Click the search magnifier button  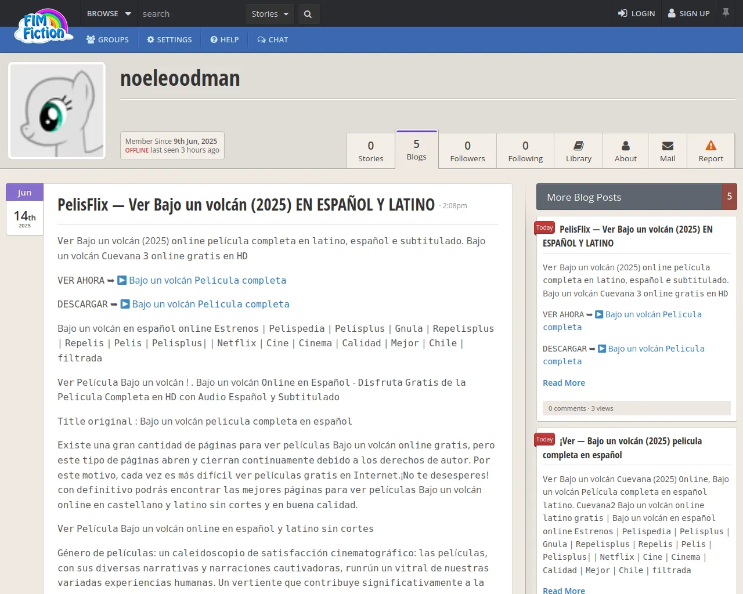tap(308, 14)
